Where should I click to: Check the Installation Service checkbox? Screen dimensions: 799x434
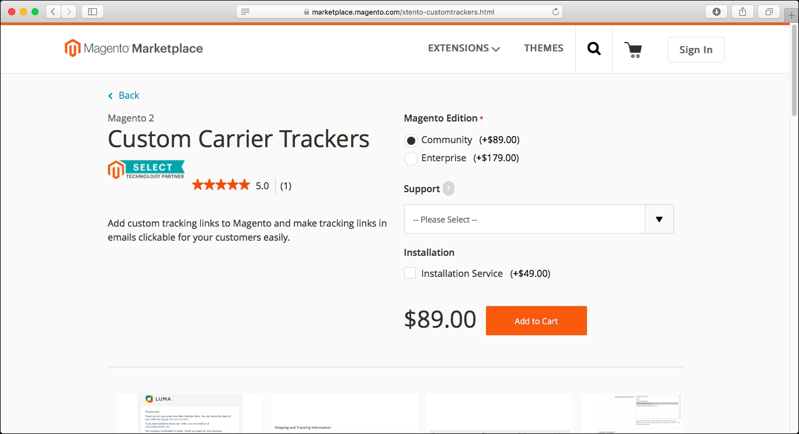410,273
